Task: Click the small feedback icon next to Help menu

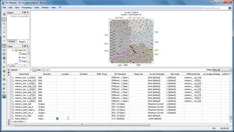Action: point(60,7)
